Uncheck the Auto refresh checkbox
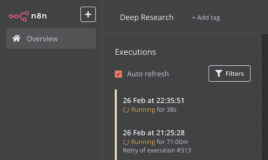Viewport: 268px width, 160px height. [118, 74]
